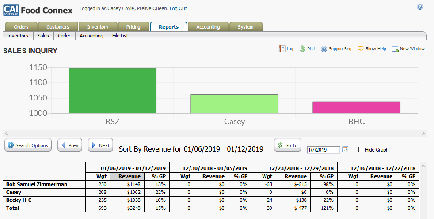Switch to the Orders tab

[21, 27]
